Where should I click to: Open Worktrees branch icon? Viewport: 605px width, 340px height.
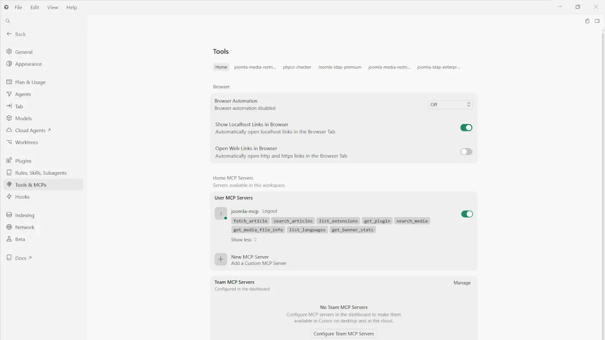(9, 142)
